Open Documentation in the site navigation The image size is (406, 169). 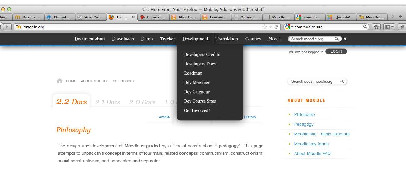tap(90, 39)
